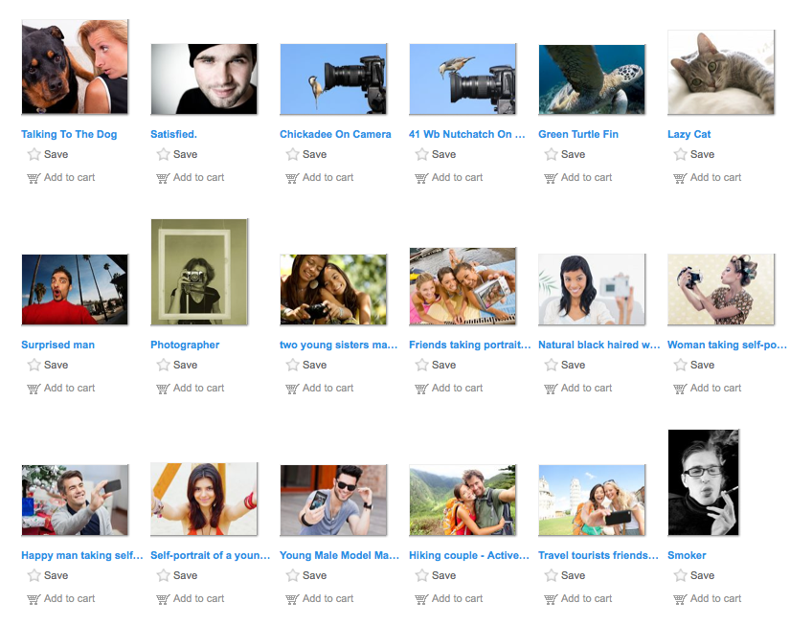Click the cart icon under Talking To The Dog

[34, 178]
